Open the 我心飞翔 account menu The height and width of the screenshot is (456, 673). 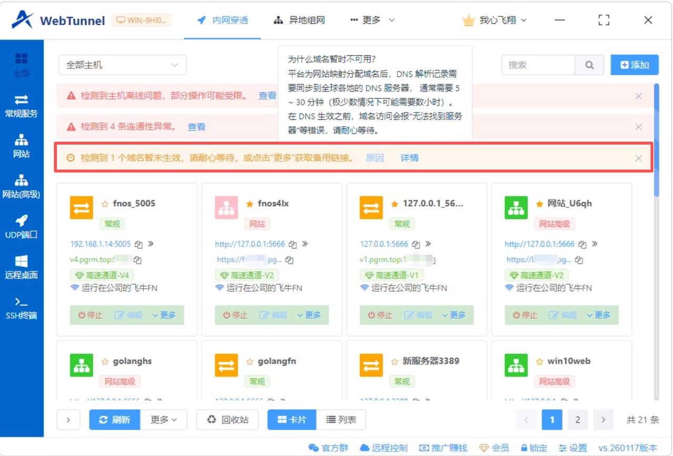click(494, 19)
